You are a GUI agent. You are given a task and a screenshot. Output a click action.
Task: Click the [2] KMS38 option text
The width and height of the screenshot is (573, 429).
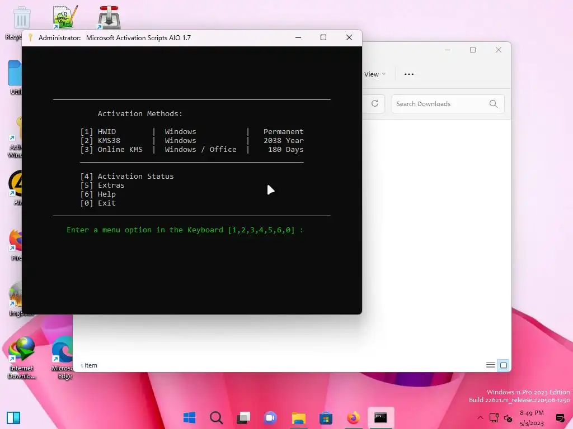pos(100,140)
